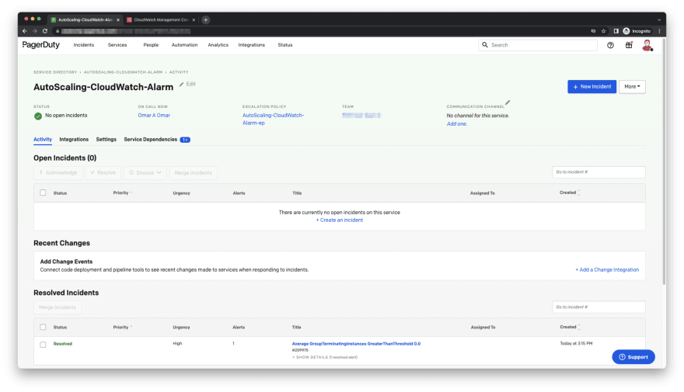Open the Incidents nav menu

pos(84,45)
